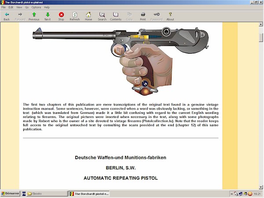Expand hidden system tray icons
The image size is (264, 198).
click(x=232, y=194)
